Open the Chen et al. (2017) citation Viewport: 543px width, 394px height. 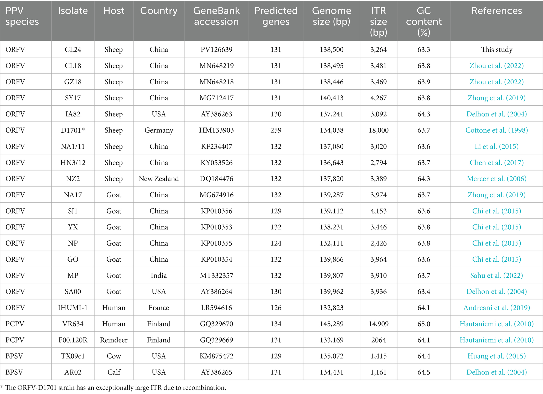click(x=496, y=163)
